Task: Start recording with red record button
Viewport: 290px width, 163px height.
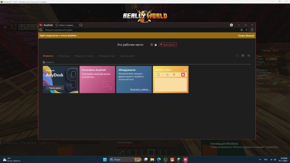Action: click(x=183, y=75)
